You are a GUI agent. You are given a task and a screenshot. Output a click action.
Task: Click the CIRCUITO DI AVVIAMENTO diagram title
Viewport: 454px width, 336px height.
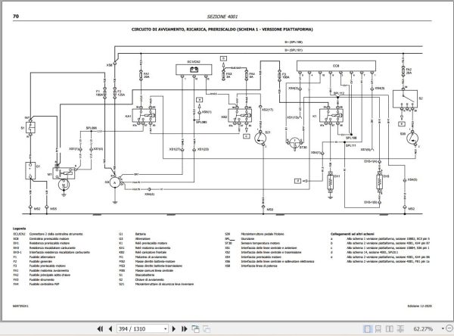point(222,30)
